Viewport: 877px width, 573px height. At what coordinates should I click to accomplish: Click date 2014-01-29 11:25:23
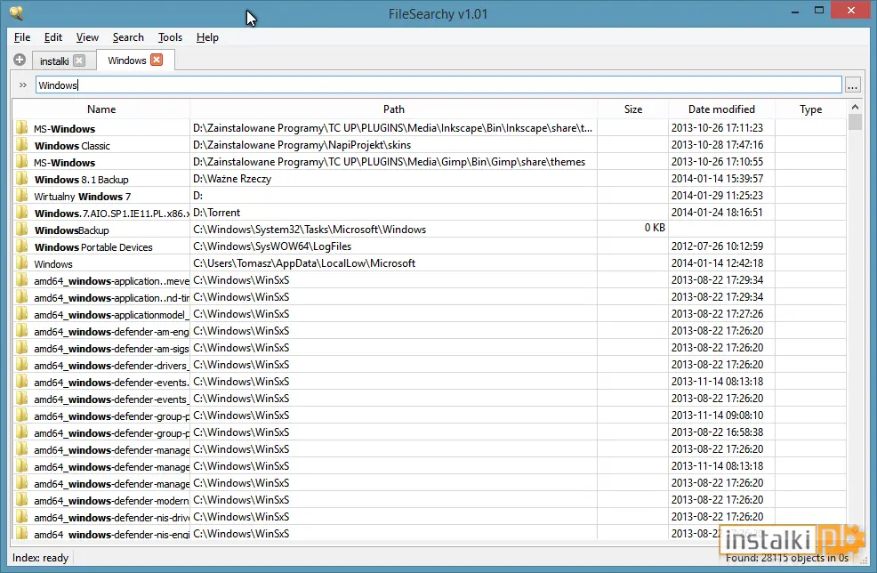(717, 195)
